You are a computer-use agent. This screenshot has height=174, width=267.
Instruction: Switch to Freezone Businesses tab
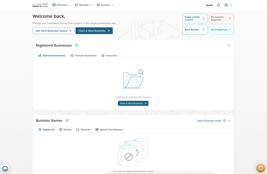tap(83, 55)
